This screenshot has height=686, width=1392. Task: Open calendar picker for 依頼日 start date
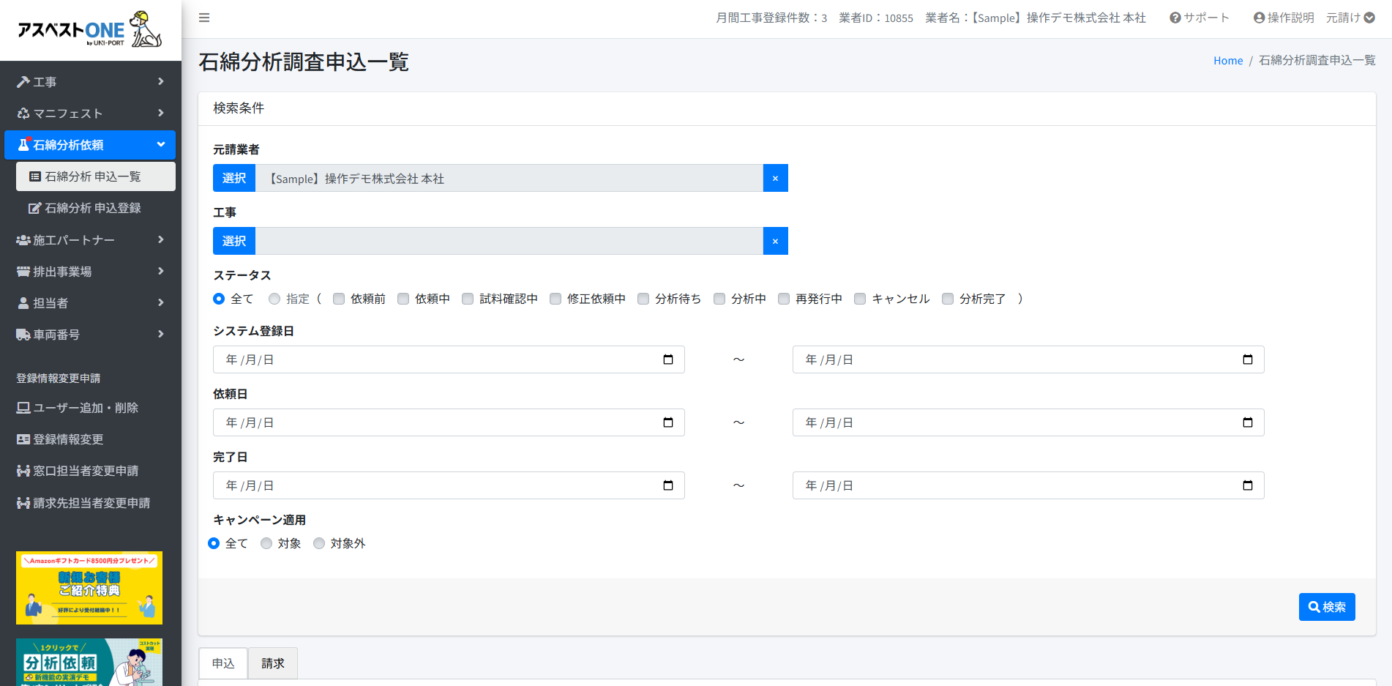click(x=667, y=422)
